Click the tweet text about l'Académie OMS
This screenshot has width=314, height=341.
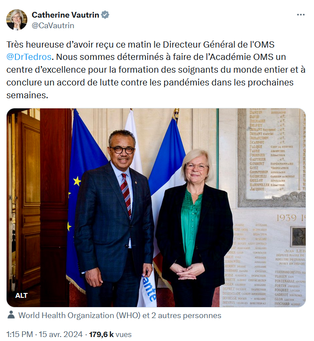[156, 70]
